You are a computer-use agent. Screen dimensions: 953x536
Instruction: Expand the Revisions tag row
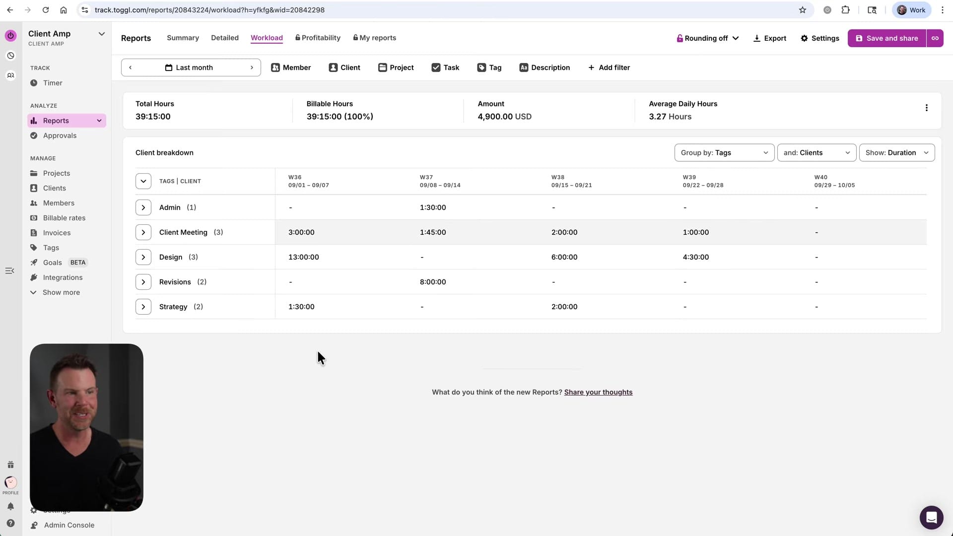click(x=143, y=282)
